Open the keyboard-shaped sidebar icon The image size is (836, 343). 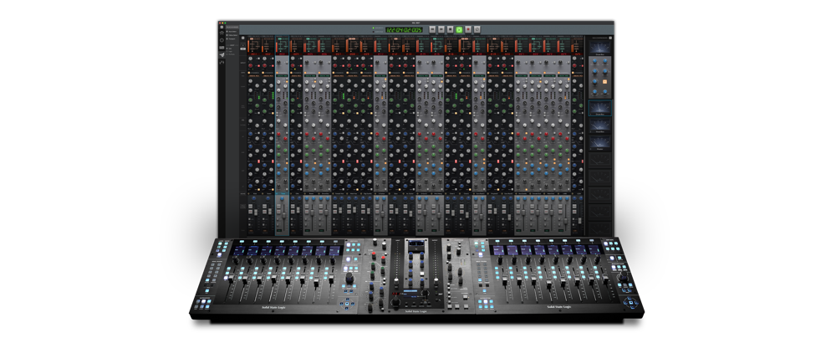(x=222, y=48)
